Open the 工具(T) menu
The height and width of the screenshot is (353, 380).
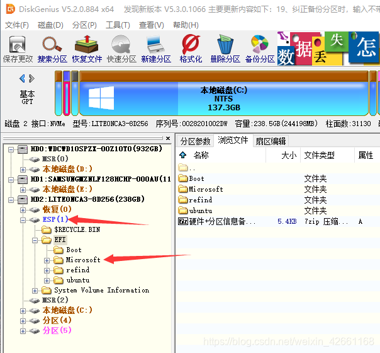point(118,25)
